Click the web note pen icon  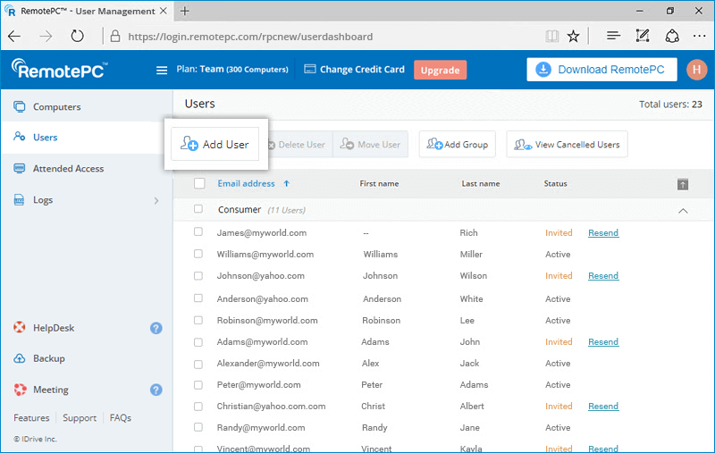point(643,36)
